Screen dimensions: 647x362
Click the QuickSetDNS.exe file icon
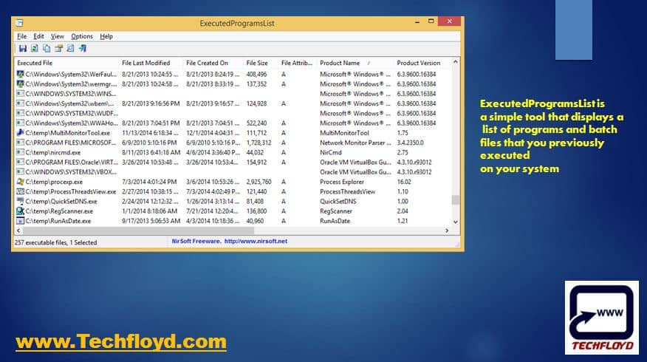(x=20, y=201)
